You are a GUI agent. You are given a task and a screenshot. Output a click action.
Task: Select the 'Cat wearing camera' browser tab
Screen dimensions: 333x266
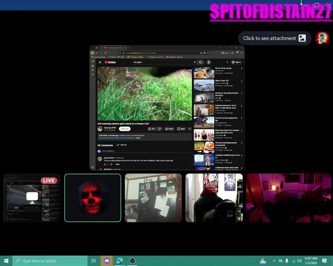click(x=114, y=48)
